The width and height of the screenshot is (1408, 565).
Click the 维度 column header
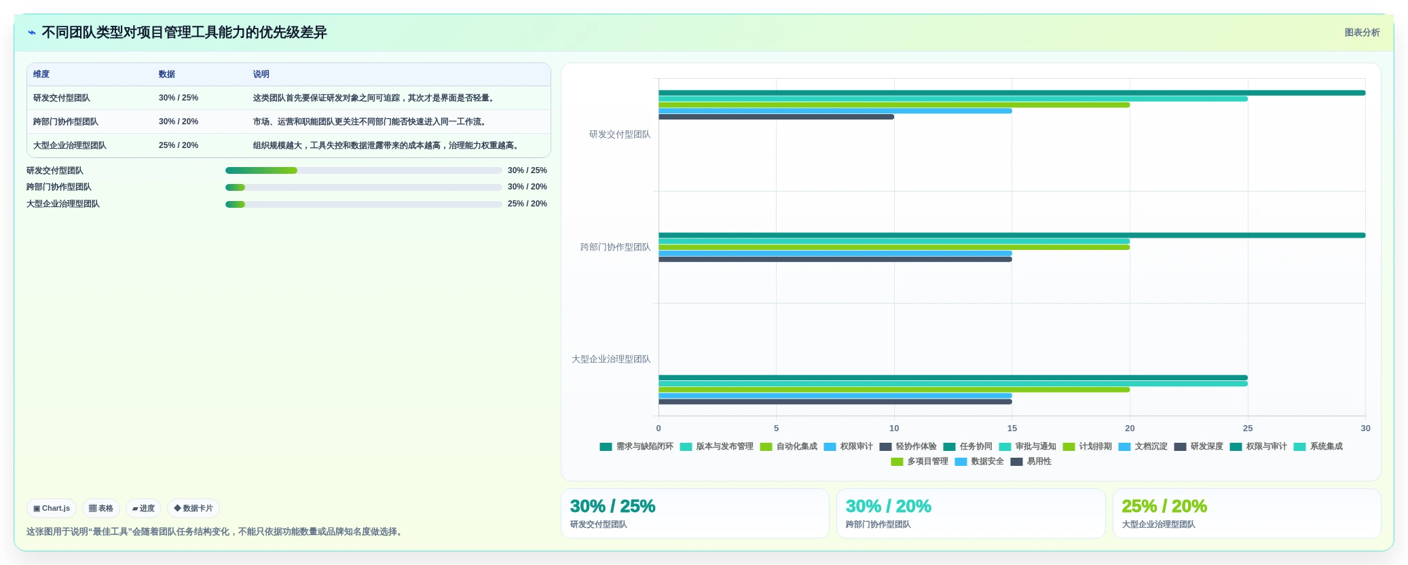[x=41, y=74]
